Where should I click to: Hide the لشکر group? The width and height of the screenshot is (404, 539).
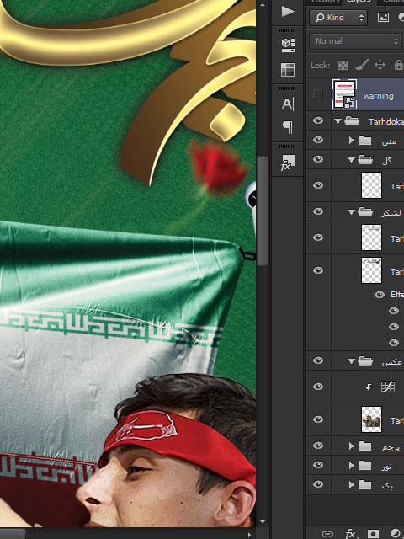[x=318, y=211]
